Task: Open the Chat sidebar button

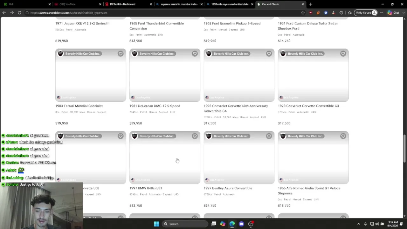Action: pyautogui.click(x=393, y=13)
